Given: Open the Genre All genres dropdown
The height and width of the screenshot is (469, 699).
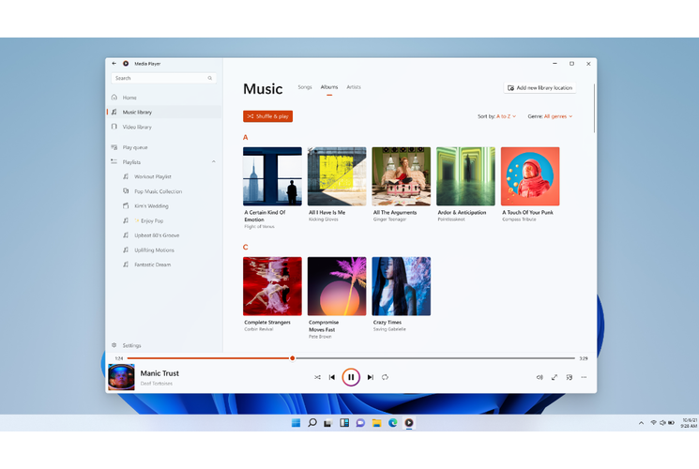Looking at the screenshot, I should click(x=550, y=116).
